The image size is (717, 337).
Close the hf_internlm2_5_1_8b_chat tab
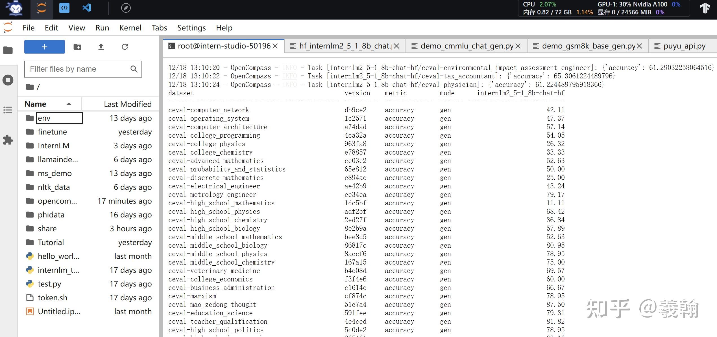397,46
